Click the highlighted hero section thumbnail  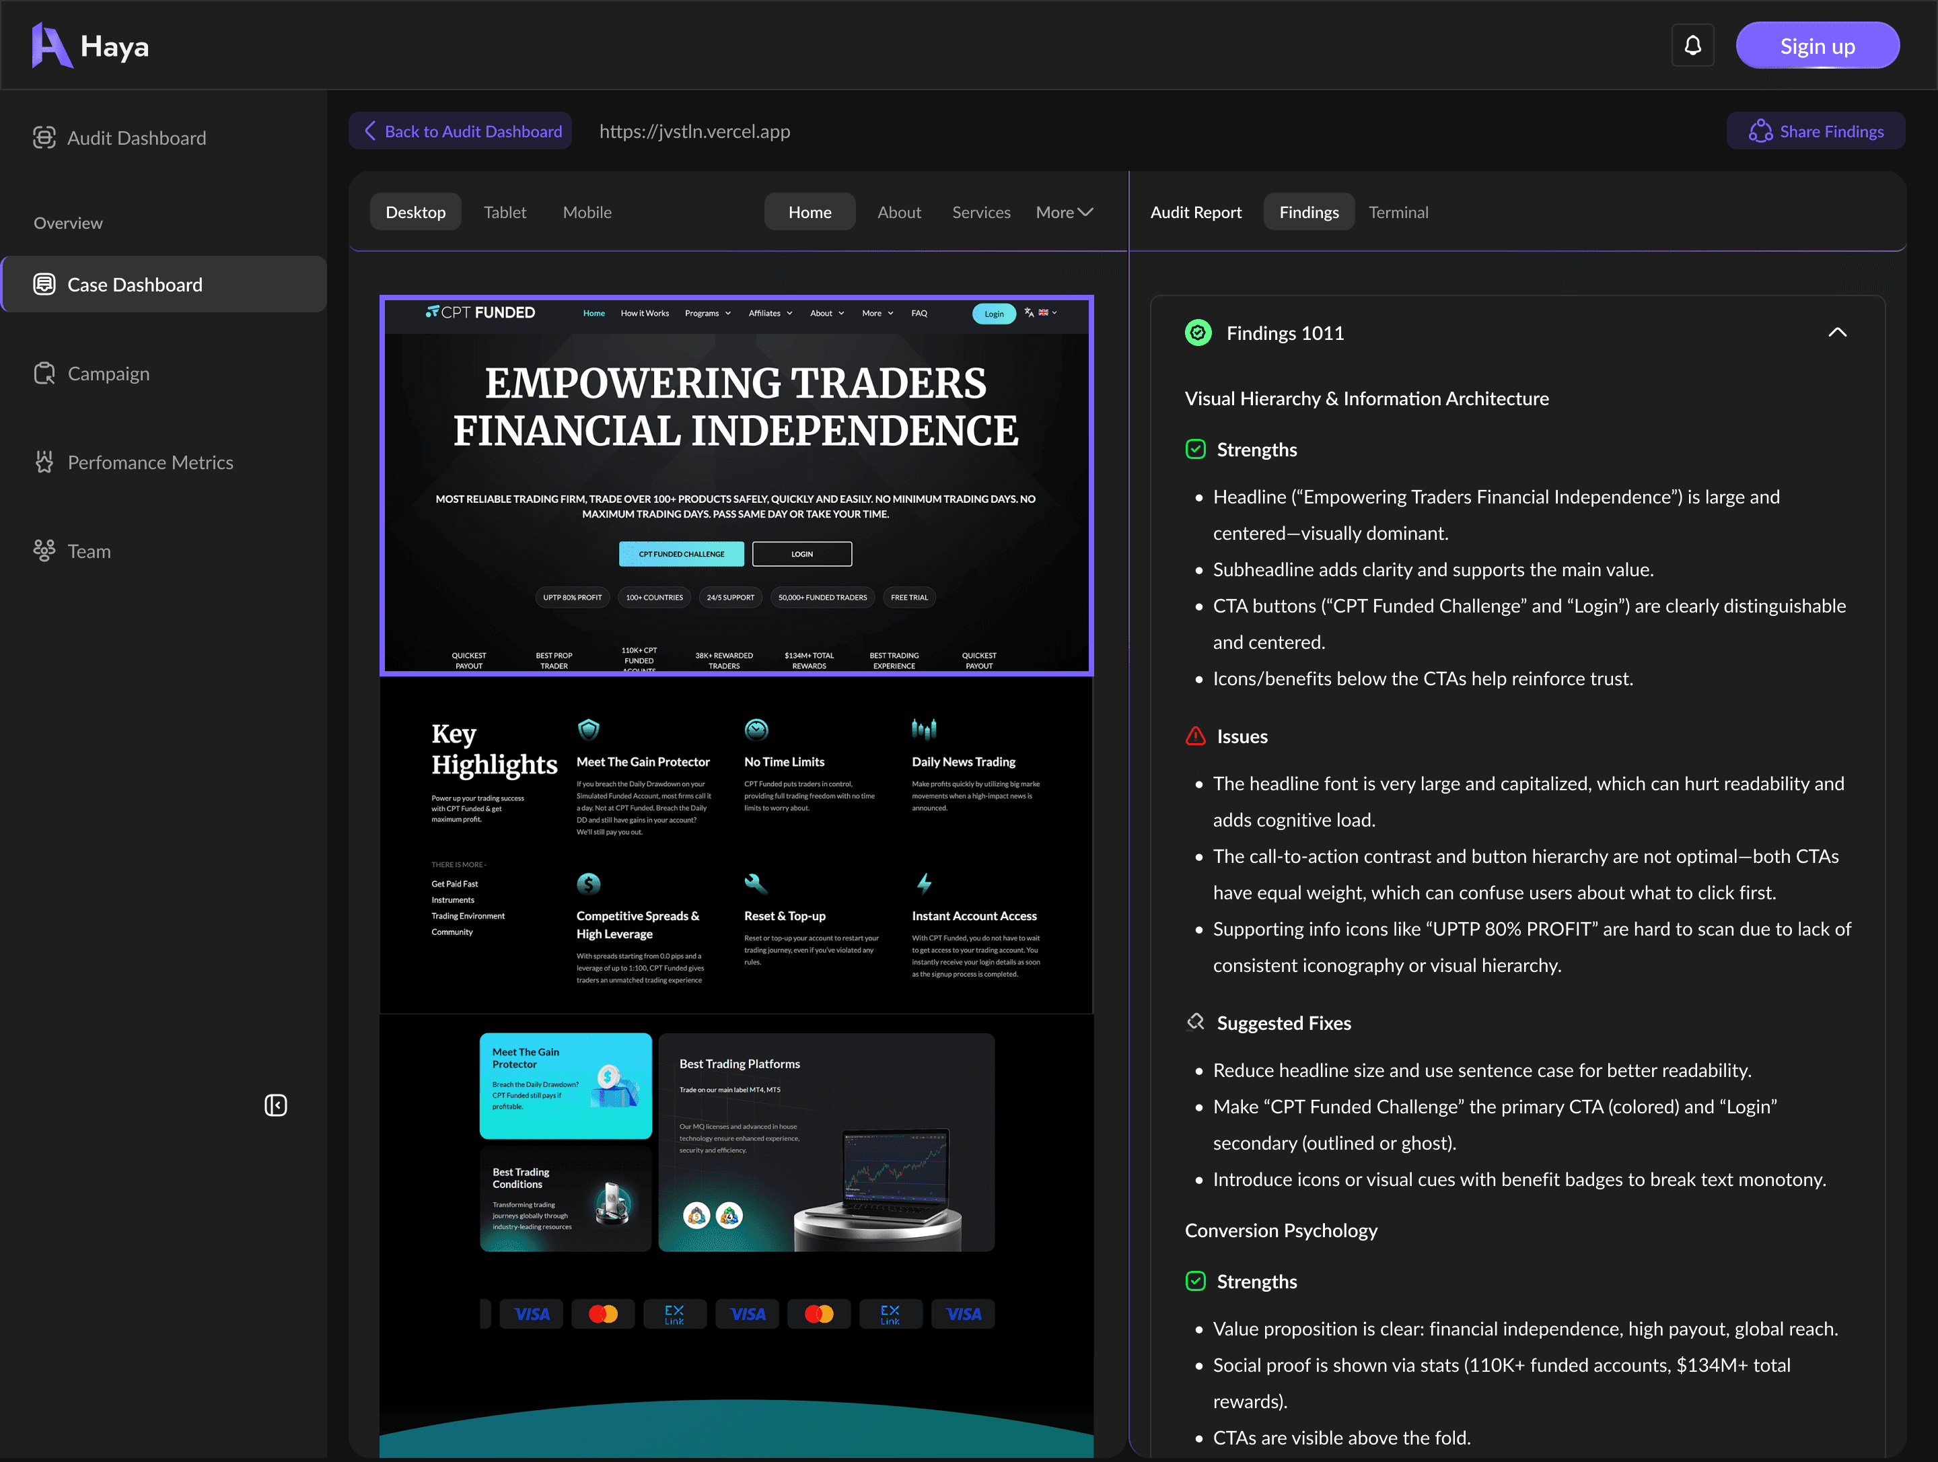736,485
